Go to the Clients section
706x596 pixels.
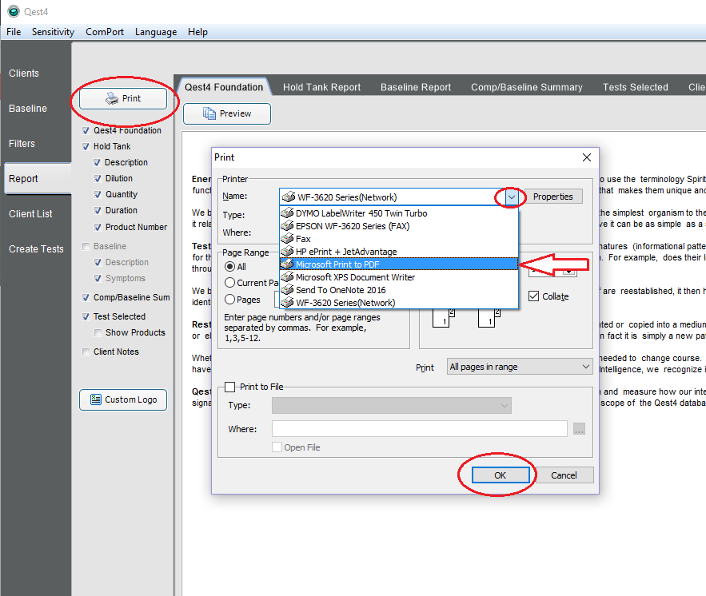24,74
